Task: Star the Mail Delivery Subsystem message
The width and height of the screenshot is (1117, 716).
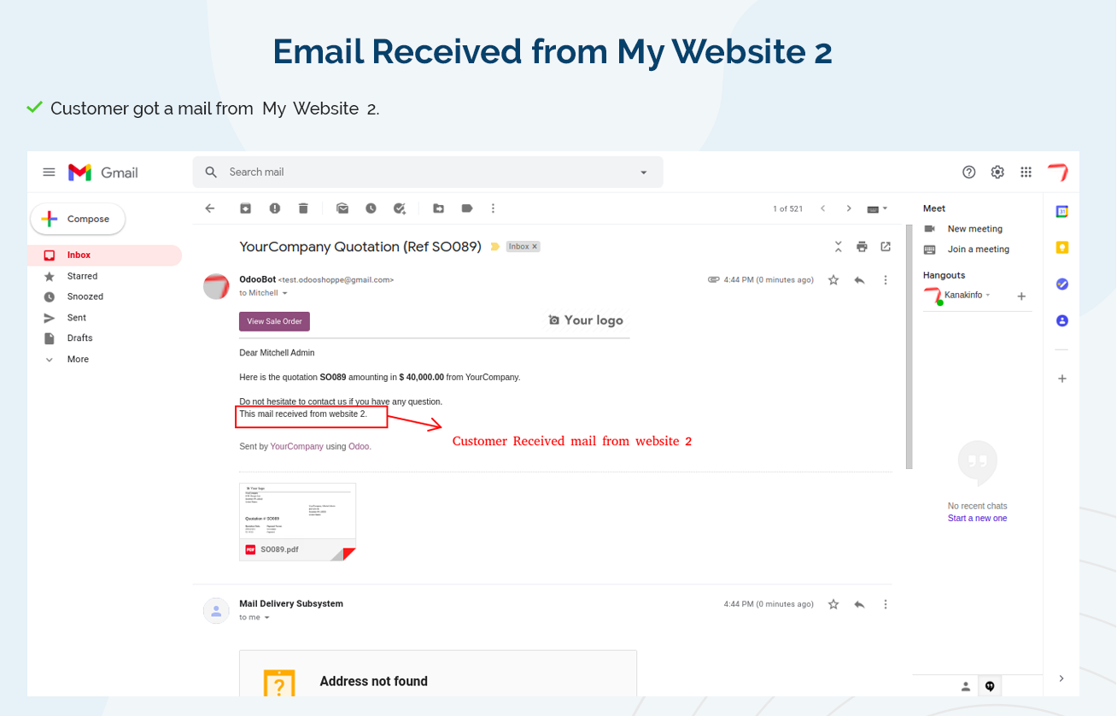Action: point(833,604)
